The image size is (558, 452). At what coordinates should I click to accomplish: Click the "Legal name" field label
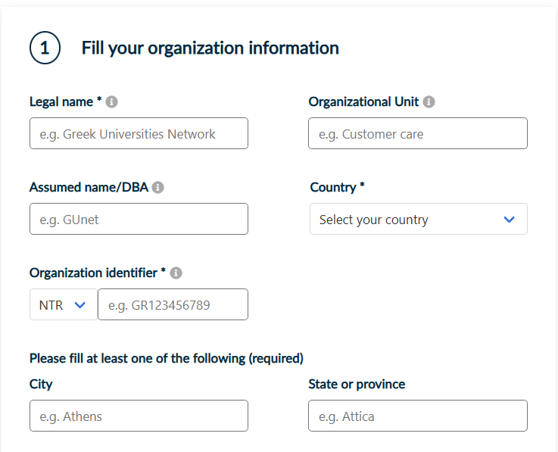coord(61,101)
